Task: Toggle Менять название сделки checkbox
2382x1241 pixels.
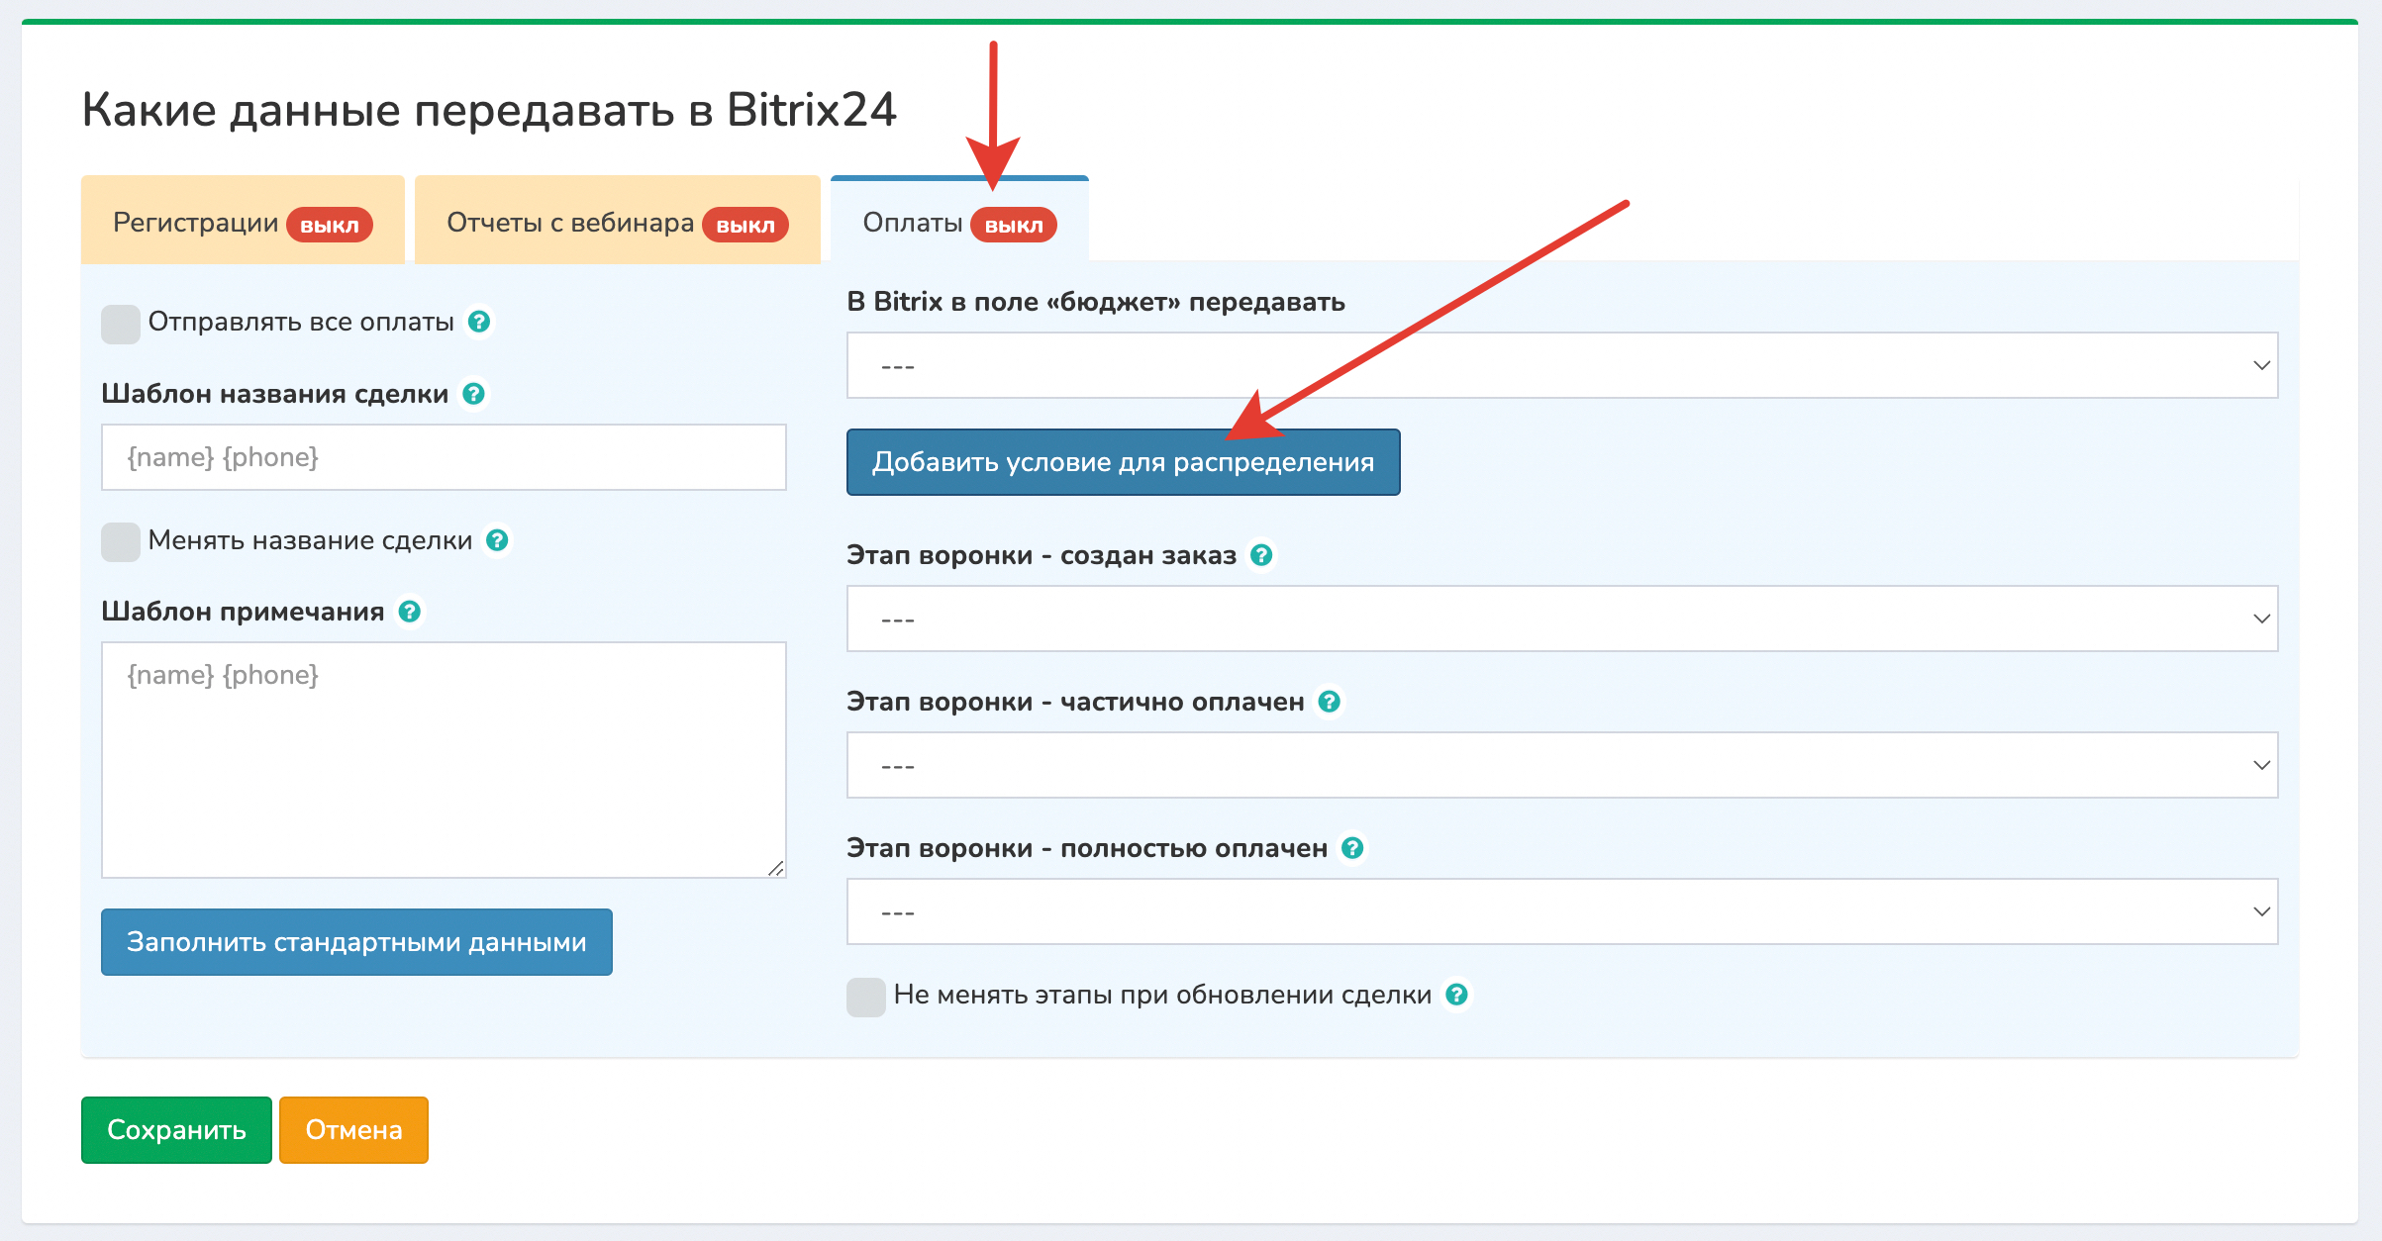Action: click(x=121, y=541)
